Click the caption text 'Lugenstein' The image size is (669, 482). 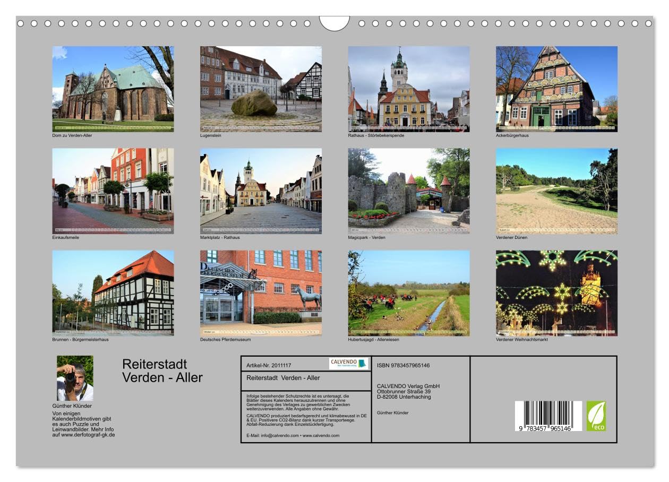coord(211,135)
